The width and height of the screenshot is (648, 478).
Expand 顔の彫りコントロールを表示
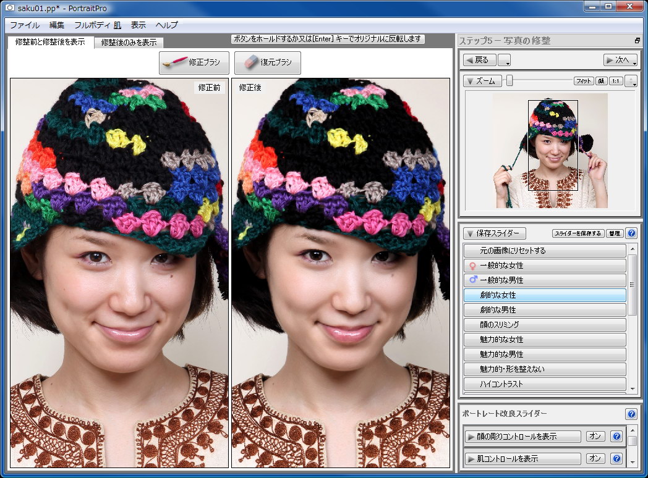point(522,436)
